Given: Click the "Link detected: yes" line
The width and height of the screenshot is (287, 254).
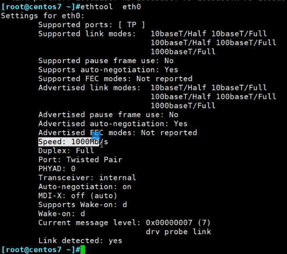Looking at the screenshot, I should pyautogui.click(x=80, y=240).
